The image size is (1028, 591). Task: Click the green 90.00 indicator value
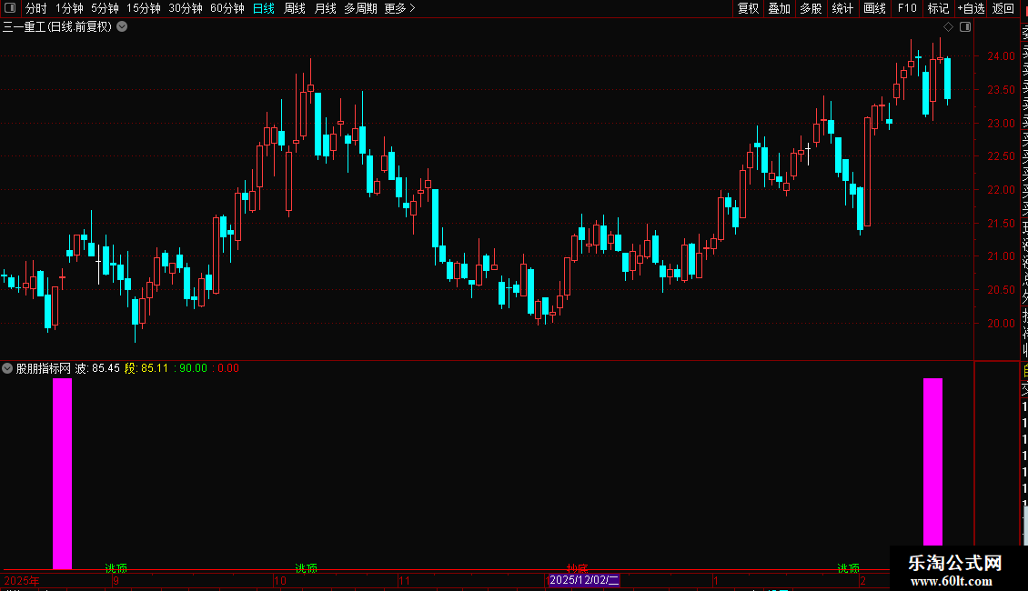point(193,368)
